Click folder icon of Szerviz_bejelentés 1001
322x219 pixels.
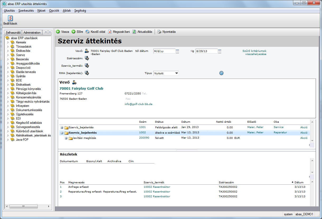click(66, 127)
